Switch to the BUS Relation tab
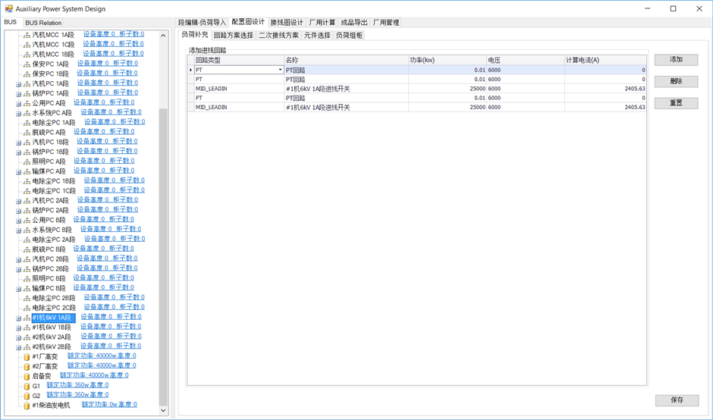This screenshot has width=713, height=420. coord(43,23)
